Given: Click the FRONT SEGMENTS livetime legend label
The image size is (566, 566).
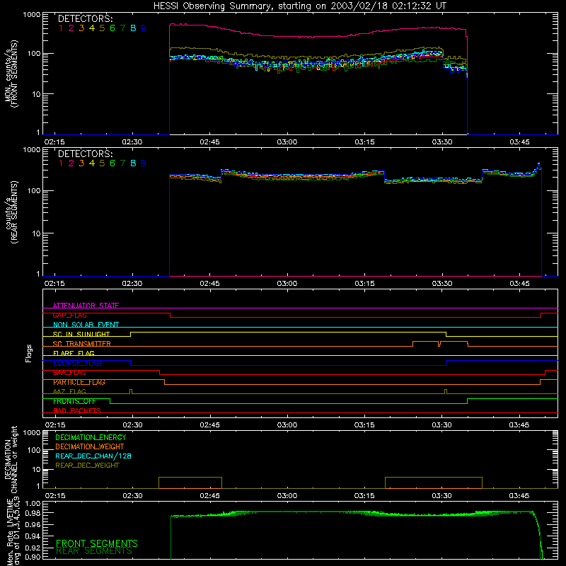Looking at the screenshot, I should (97, 543).
